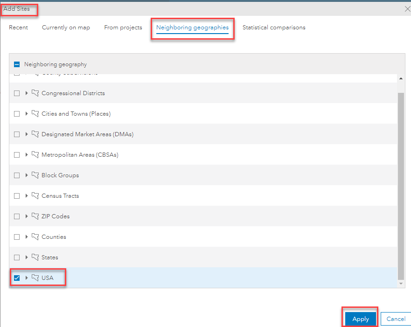This screenshot has height=327, width=411.
Task: Uncheck the USA checkbox
Action: [17, 278]
